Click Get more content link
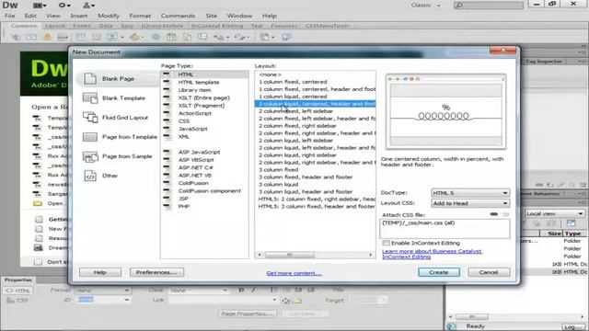Image resolution: width=589 pixels, height=331 pixels. pyautogui.click(x=294, y=273)
